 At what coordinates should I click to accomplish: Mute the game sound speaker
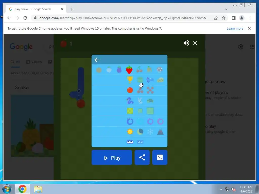pos(186,43)
